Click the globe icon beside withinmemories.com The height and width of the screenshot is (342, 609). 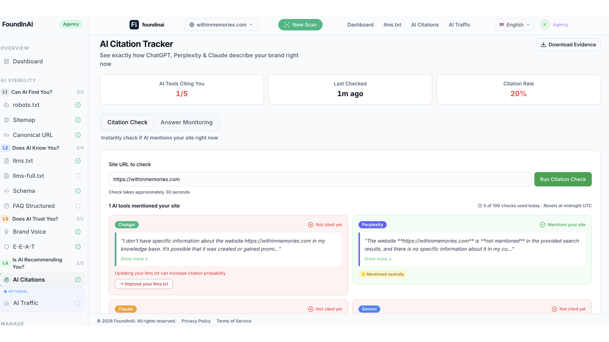click(192, 25)
